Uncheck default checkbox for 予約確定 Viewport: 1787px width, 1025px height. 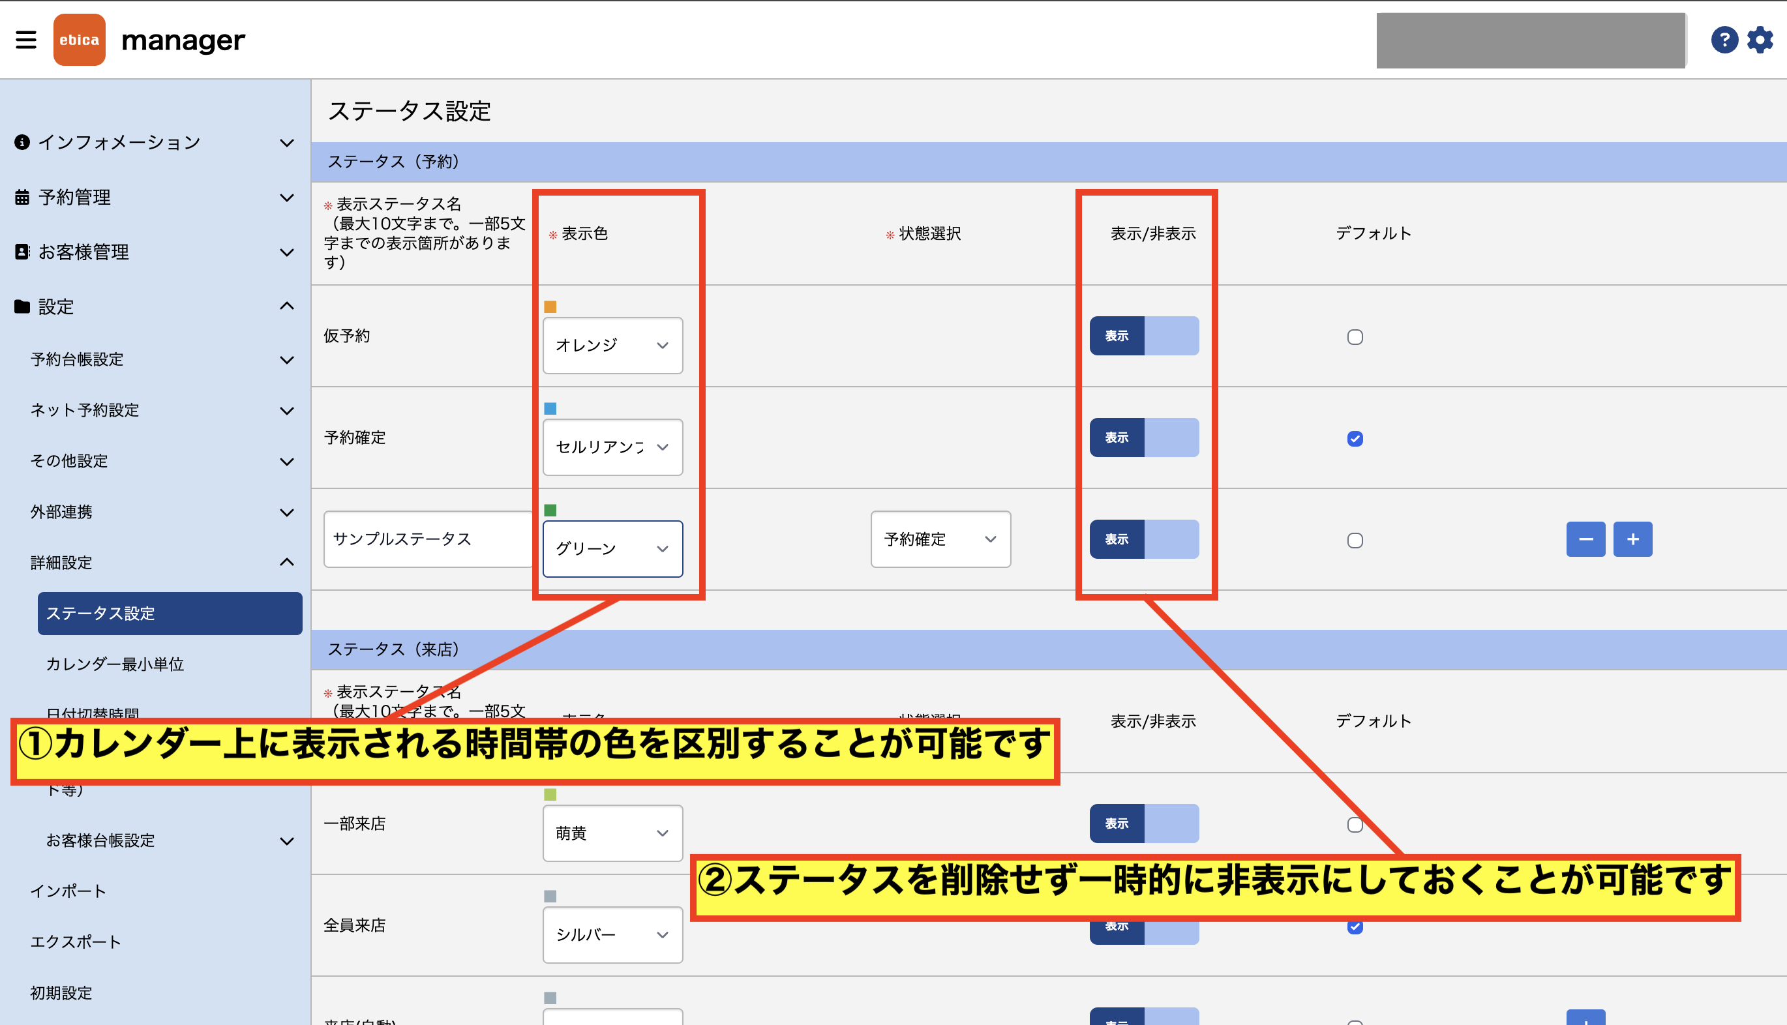click(x=1355, y=439)
